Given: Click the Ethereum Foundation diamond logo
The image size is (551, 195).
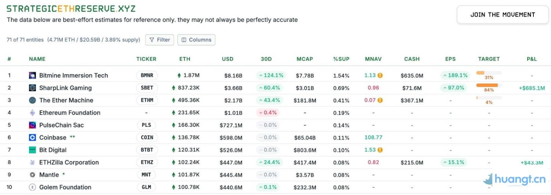Looking at the screenshot, I should 32,113.
